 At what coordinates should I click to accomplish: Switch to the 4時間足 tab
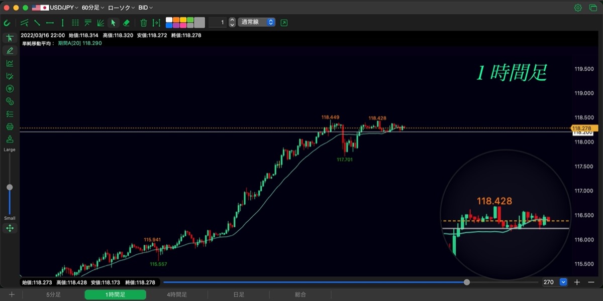coord(177,295)
